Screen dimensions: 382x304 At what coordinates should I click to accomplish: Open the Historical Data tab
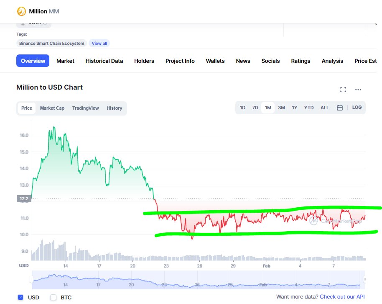click(104, 61)
